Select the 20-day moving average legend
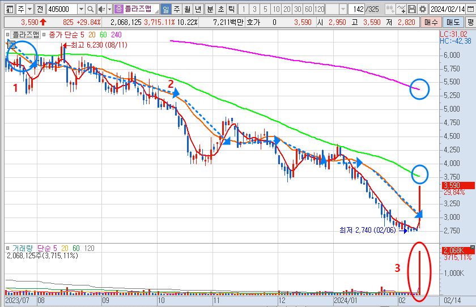Viewport: 476px width, 307px height. click(92, 35)
